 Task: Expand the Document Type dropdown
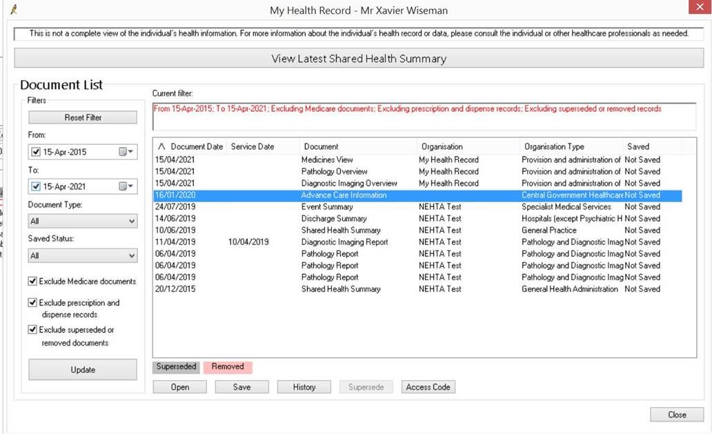[83, 221]
